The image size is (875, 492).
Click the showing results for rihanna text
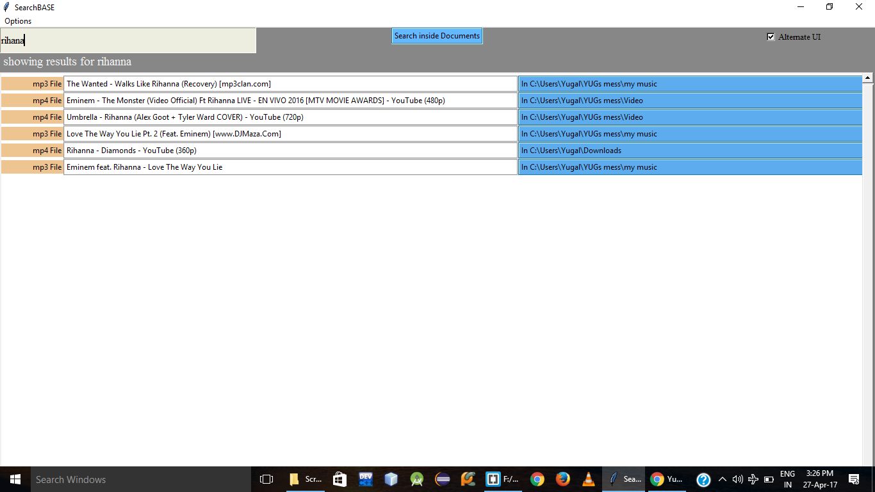[67, 62]
